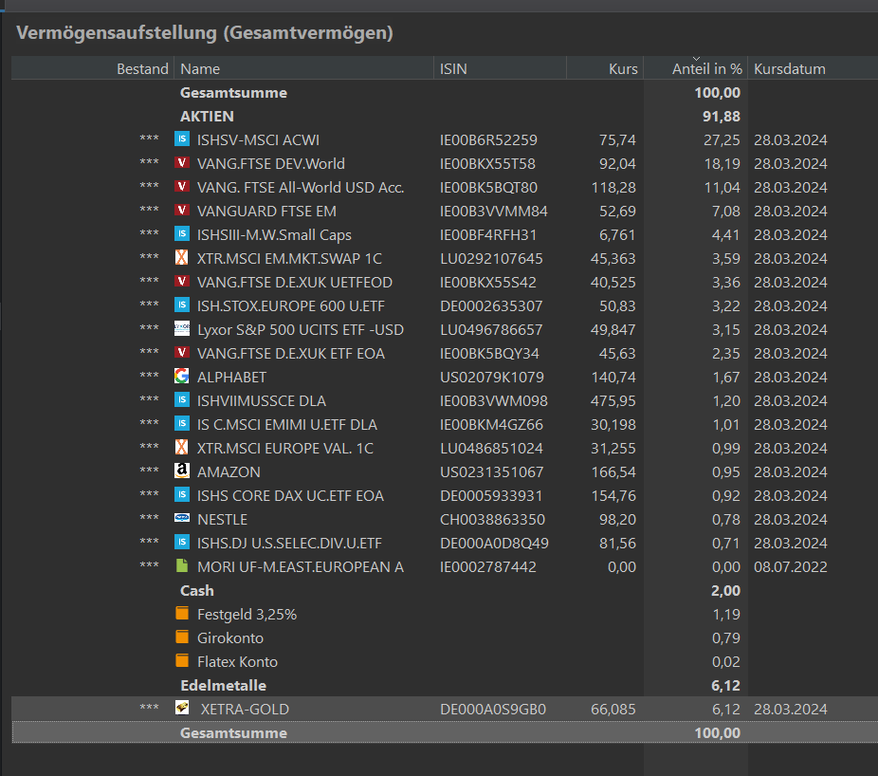Click the name AMAZON
Screen dimensions: 878x776
coord(229,471)
